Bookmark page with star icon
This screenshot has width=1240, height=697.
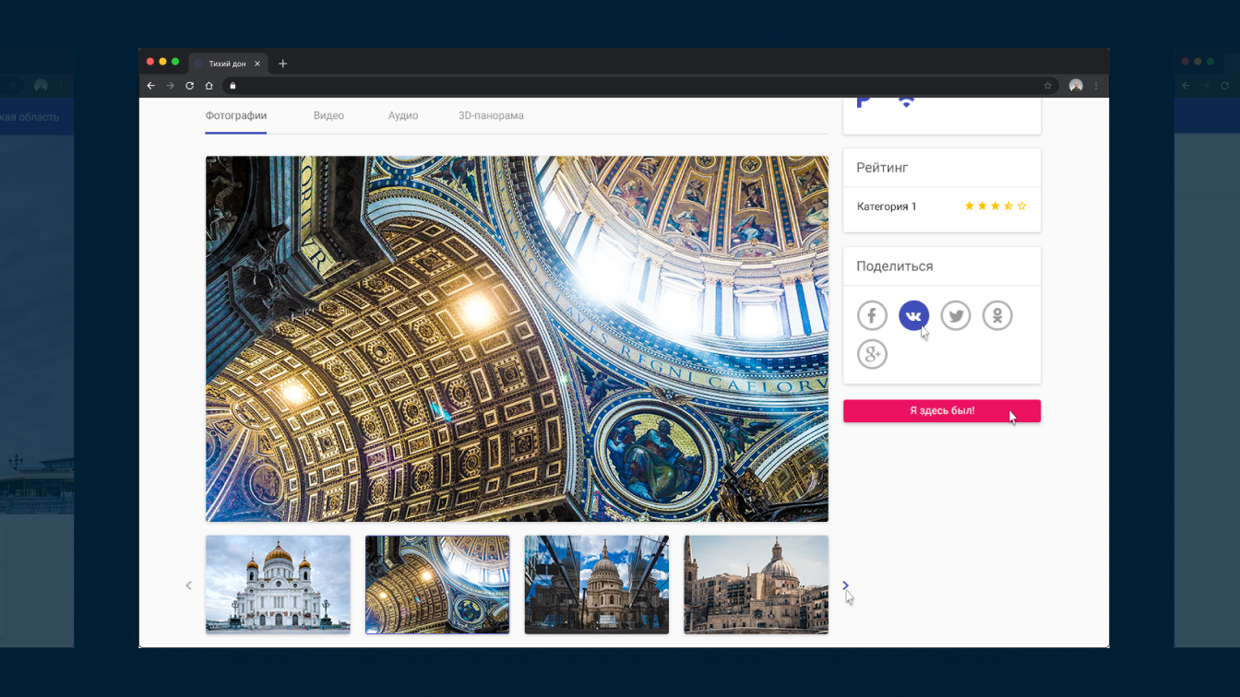pos(1048,86)
